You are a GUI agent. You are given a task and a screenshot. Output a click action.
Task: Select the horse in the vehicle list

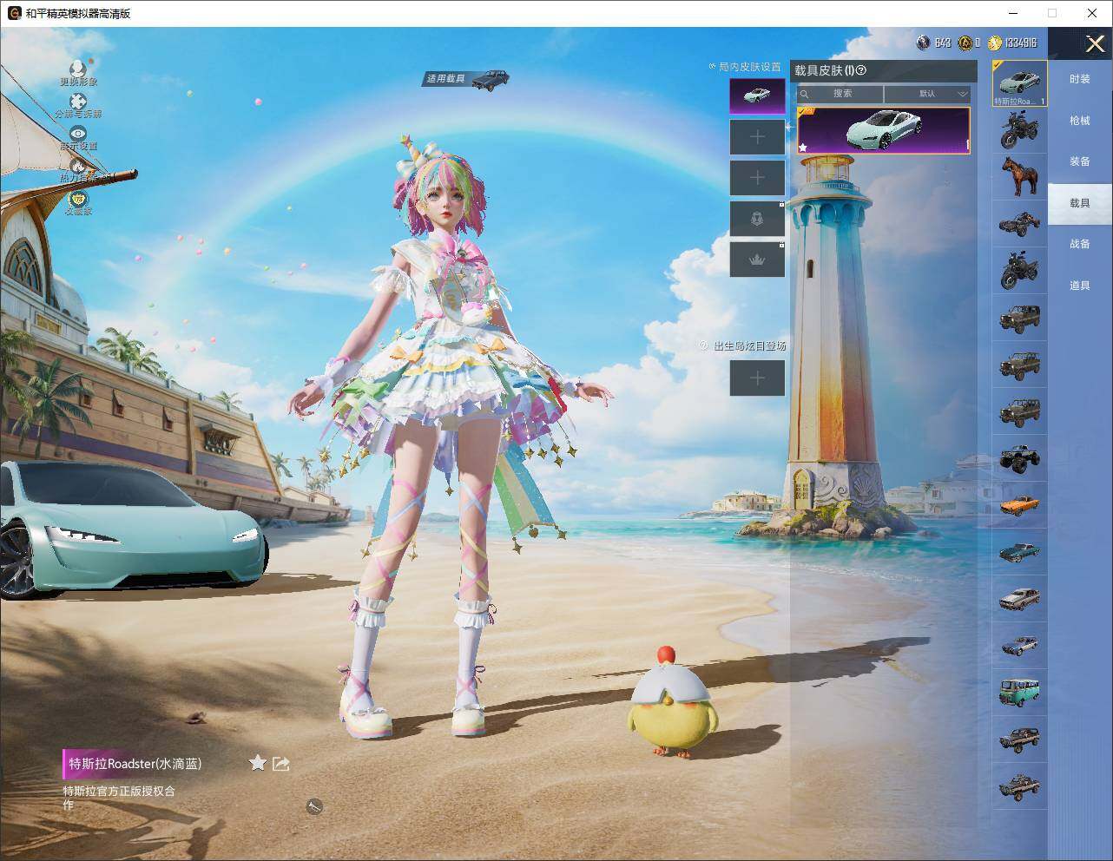1019,176
